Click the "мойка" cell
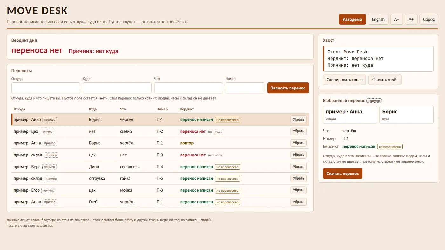Viewport: 445px width, 250px height. 126,190
